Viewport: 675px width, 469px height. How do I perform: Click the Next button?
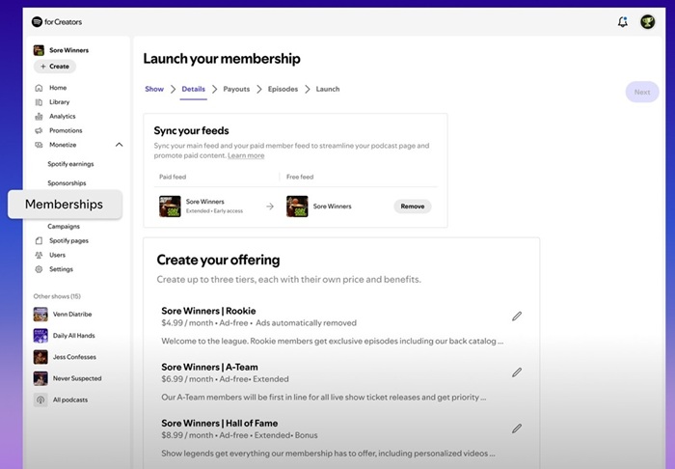[x=642, y=93]
